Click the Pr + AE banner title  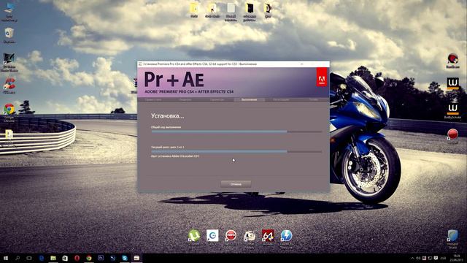click(x=174, y=80)
